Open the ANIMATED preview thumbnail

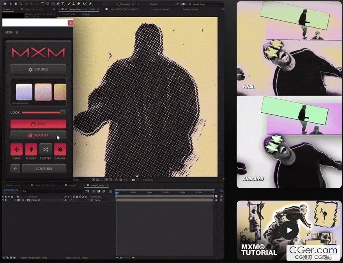289,142
